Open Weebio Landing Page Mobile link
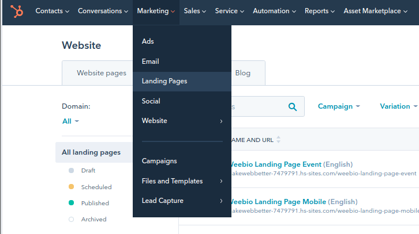Image resolution: width=419 pixels, height=234 pixels. [278, 202]
